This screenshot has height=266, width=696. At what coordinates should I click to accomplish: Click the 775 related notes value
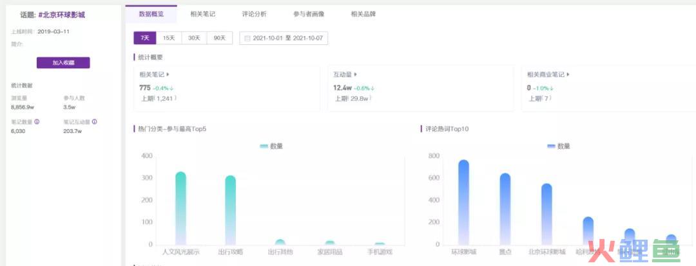[145, 87]
